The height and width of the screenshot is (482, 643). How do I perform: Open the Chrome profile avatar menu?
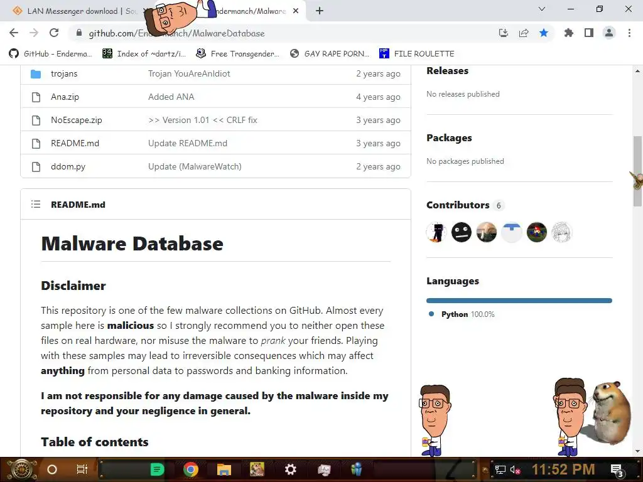[609, 33]
